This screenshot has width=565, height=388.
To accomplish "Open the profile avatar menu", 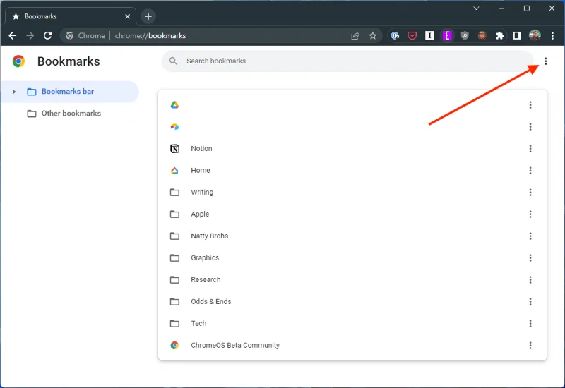I will pyautogui.click(x=535, y=35).
